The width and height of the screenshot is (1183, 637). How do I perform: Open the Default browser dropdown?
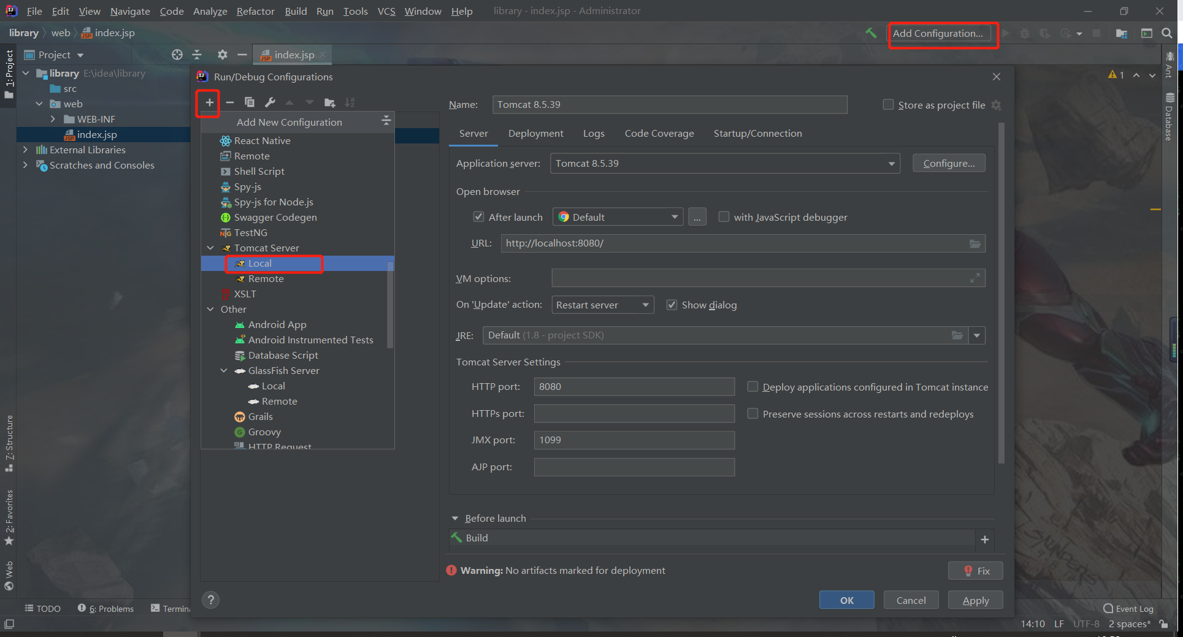[618, 217]
